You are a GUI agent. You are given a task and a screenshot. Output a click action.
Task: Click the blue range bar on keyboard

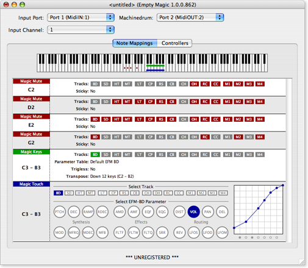click(x=156, y=70)
